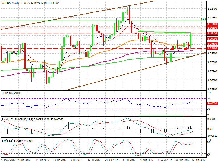Click the 5 Jun 2017 date label
This screenshot has width=218, height=163.
click(x=24, y=160)
